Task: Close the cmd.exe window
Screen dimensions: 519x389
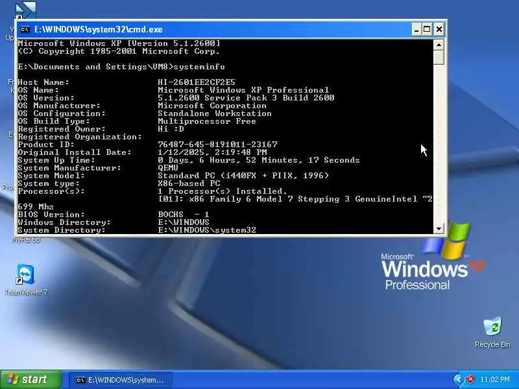Action: (439, 29)
